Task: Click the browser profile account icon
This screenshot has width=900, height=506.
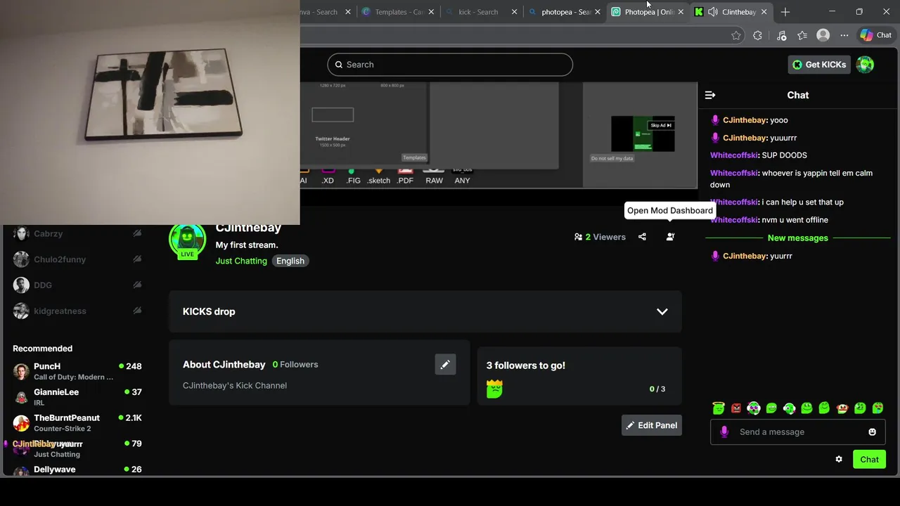Action: [823, 35]
